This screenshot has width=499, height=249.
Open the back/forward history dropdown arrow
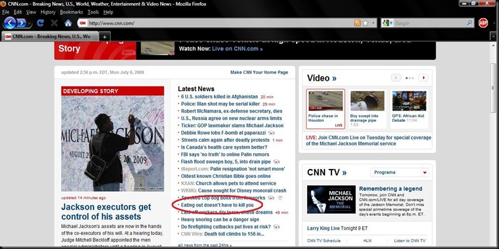(30, 24)
